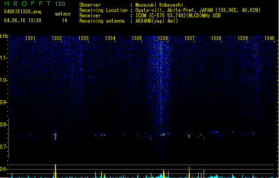This screenshot has height=178, width=279.
Task: Click the 1333 time axis label
Action: click(83, 38)
